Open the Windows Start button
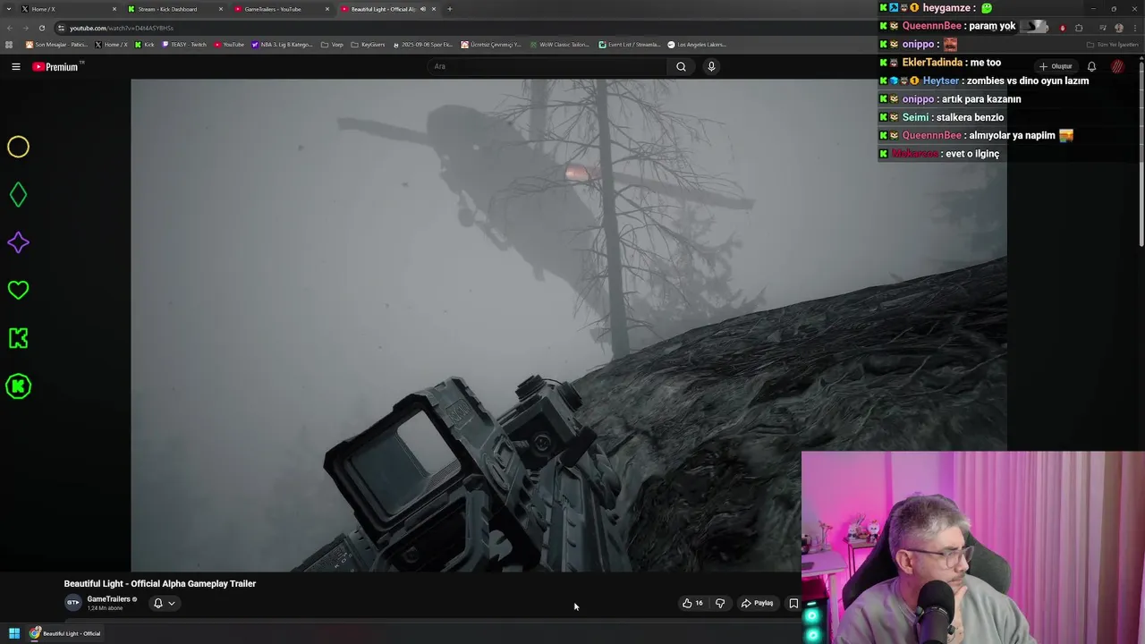This screenshot has height=644, width=1145. [13, 633]
